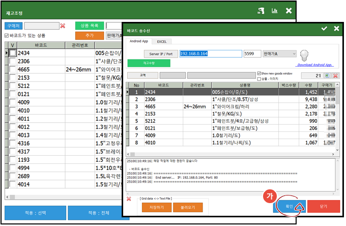The image size is (346, 226).
Task: Open the 판매가A dropdown in 바코드 송수신
Action: pos(279,53)
